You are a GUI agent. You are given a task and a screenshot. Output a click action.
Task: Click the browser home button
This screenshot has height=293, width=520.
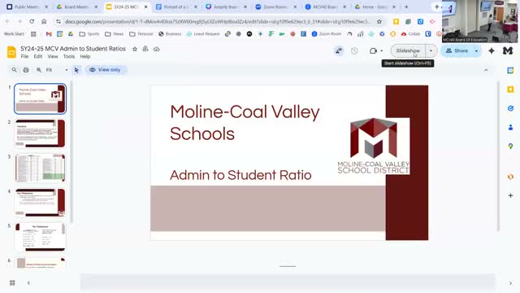(44, 21)
